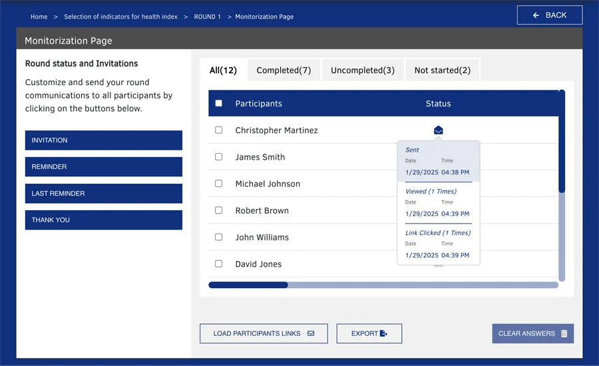Click the name Michael Johnson
This screenshot has width=599, height=366.
[x=268, y=184]
